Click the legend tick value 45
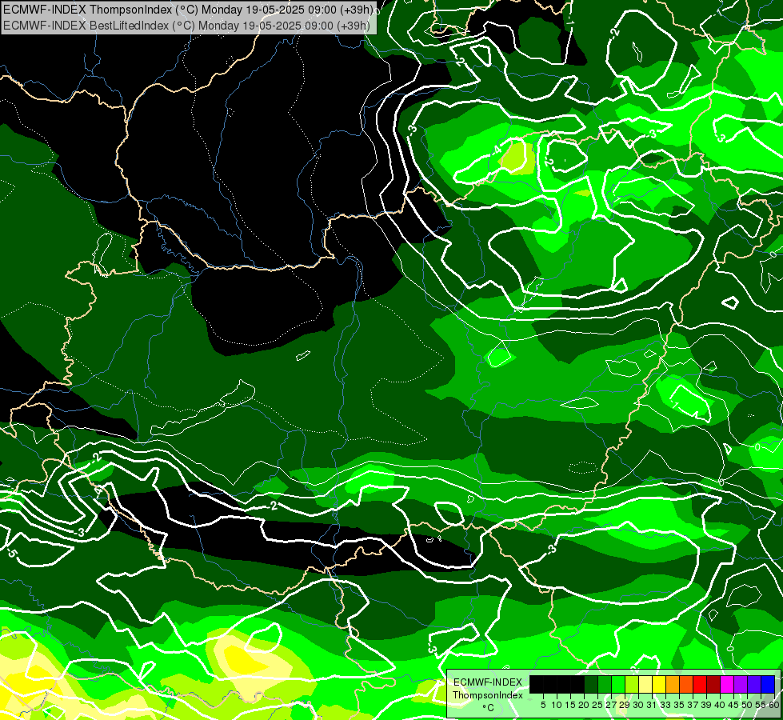Image resolution: width=783 pixels, height=720 pixels. 734,705
